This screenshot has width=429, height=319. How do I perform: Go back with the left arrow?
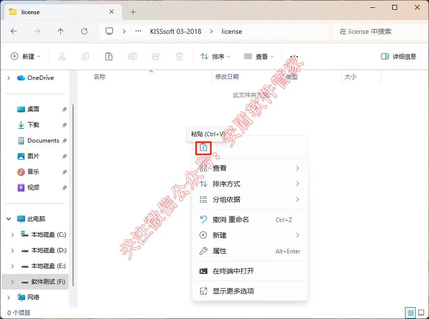(x=14, y=31)
